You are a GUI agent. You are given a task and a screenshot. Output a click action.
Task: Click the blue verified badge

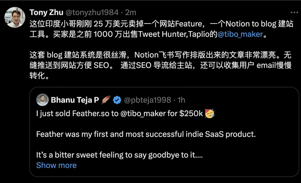pyautogui.click(x=117, y=100)
